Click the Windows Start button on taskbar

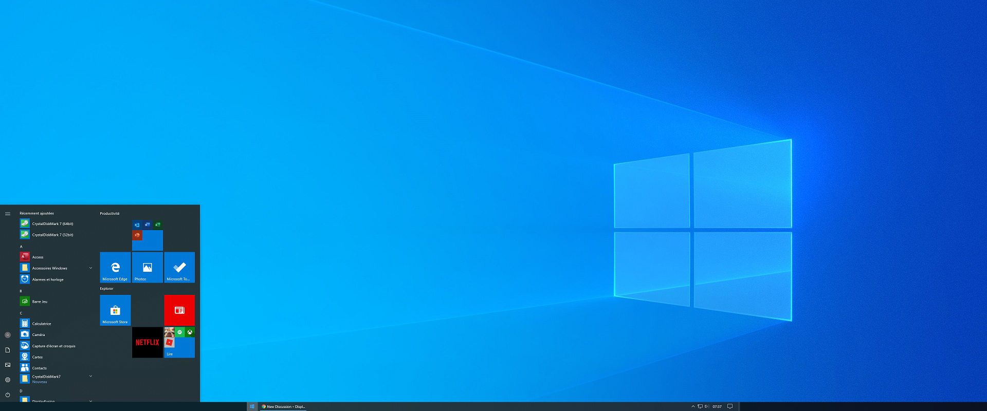252,406
